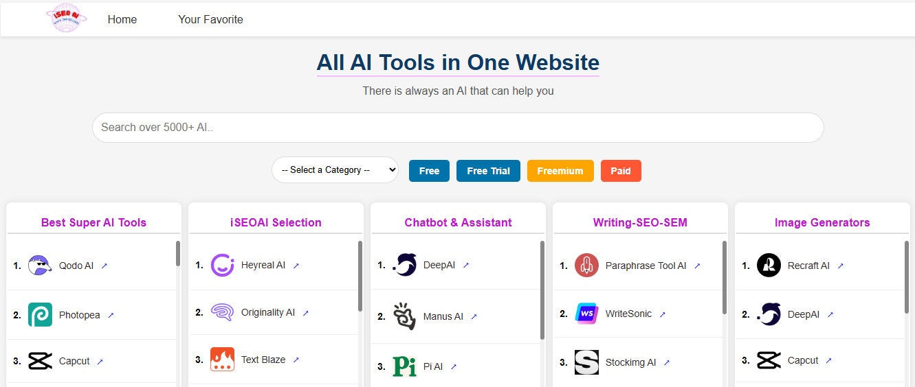
Task: Open the WriteSonic text link
Action: pyautogui.click(x=629, y=314)
